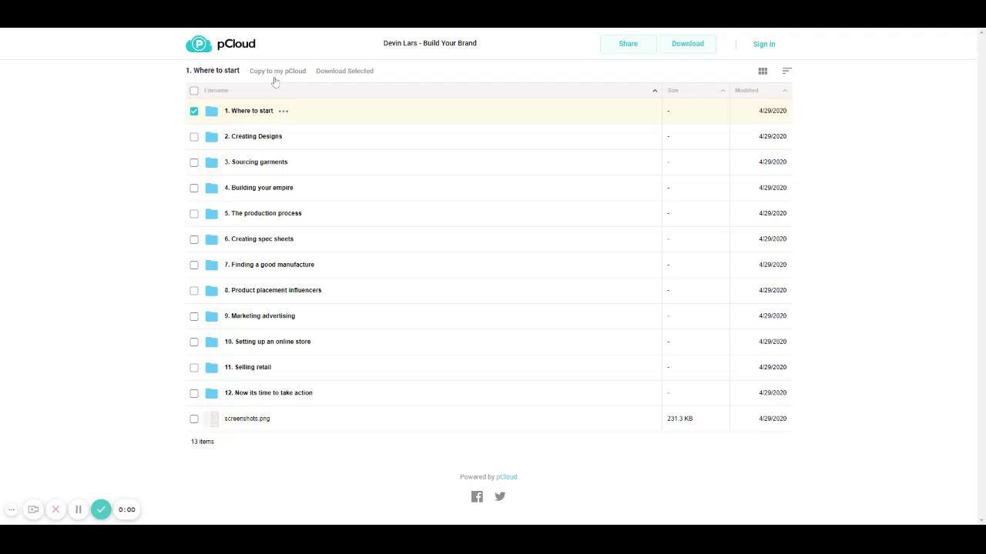Screen dimensions: 986x554
Task: Open the 7. Finding a good manufacture name
Action: (270, 265)
